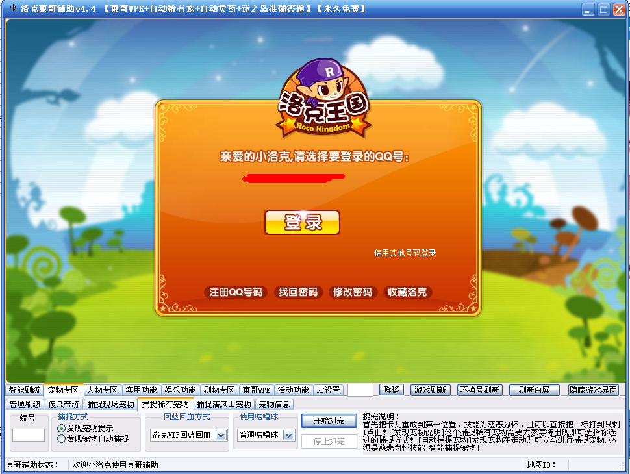Screen dimensions: 630x474
Task: Open 使用其他号码登录 link
Action: tap(405, 253)
